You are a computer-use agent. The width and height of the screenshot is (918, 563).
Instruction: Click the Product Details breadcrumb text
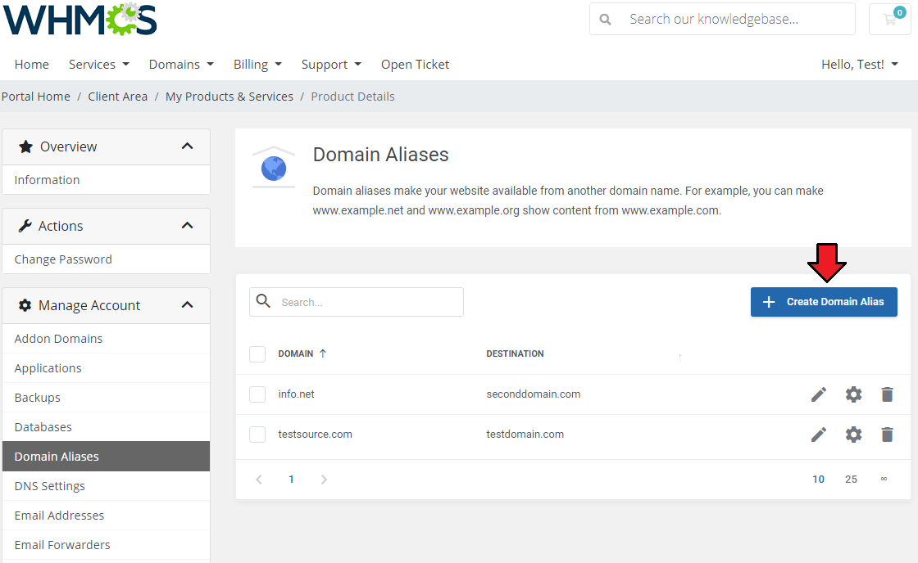[352, 97]
